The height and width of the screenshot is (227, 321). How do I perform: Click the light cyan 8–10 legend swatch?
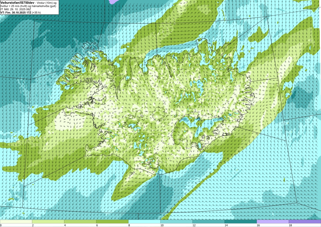[x=144, y=221]
